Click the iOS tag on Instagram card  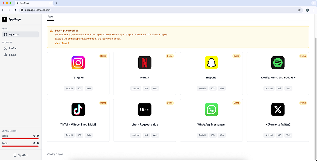pos(80,88)
